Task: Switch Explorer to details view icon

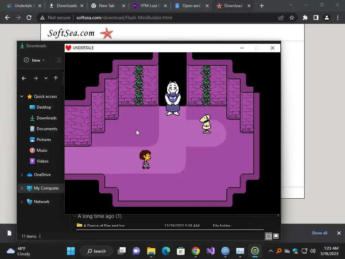Action: (269, 236)
